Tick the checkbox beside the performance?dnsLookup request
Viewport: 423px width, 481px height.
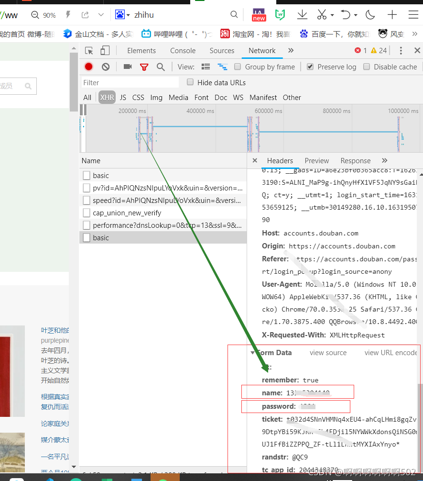tap(87, 225)
